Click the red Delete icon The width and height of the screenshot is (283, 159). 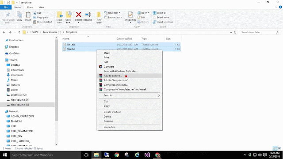[x=79, y=15]
